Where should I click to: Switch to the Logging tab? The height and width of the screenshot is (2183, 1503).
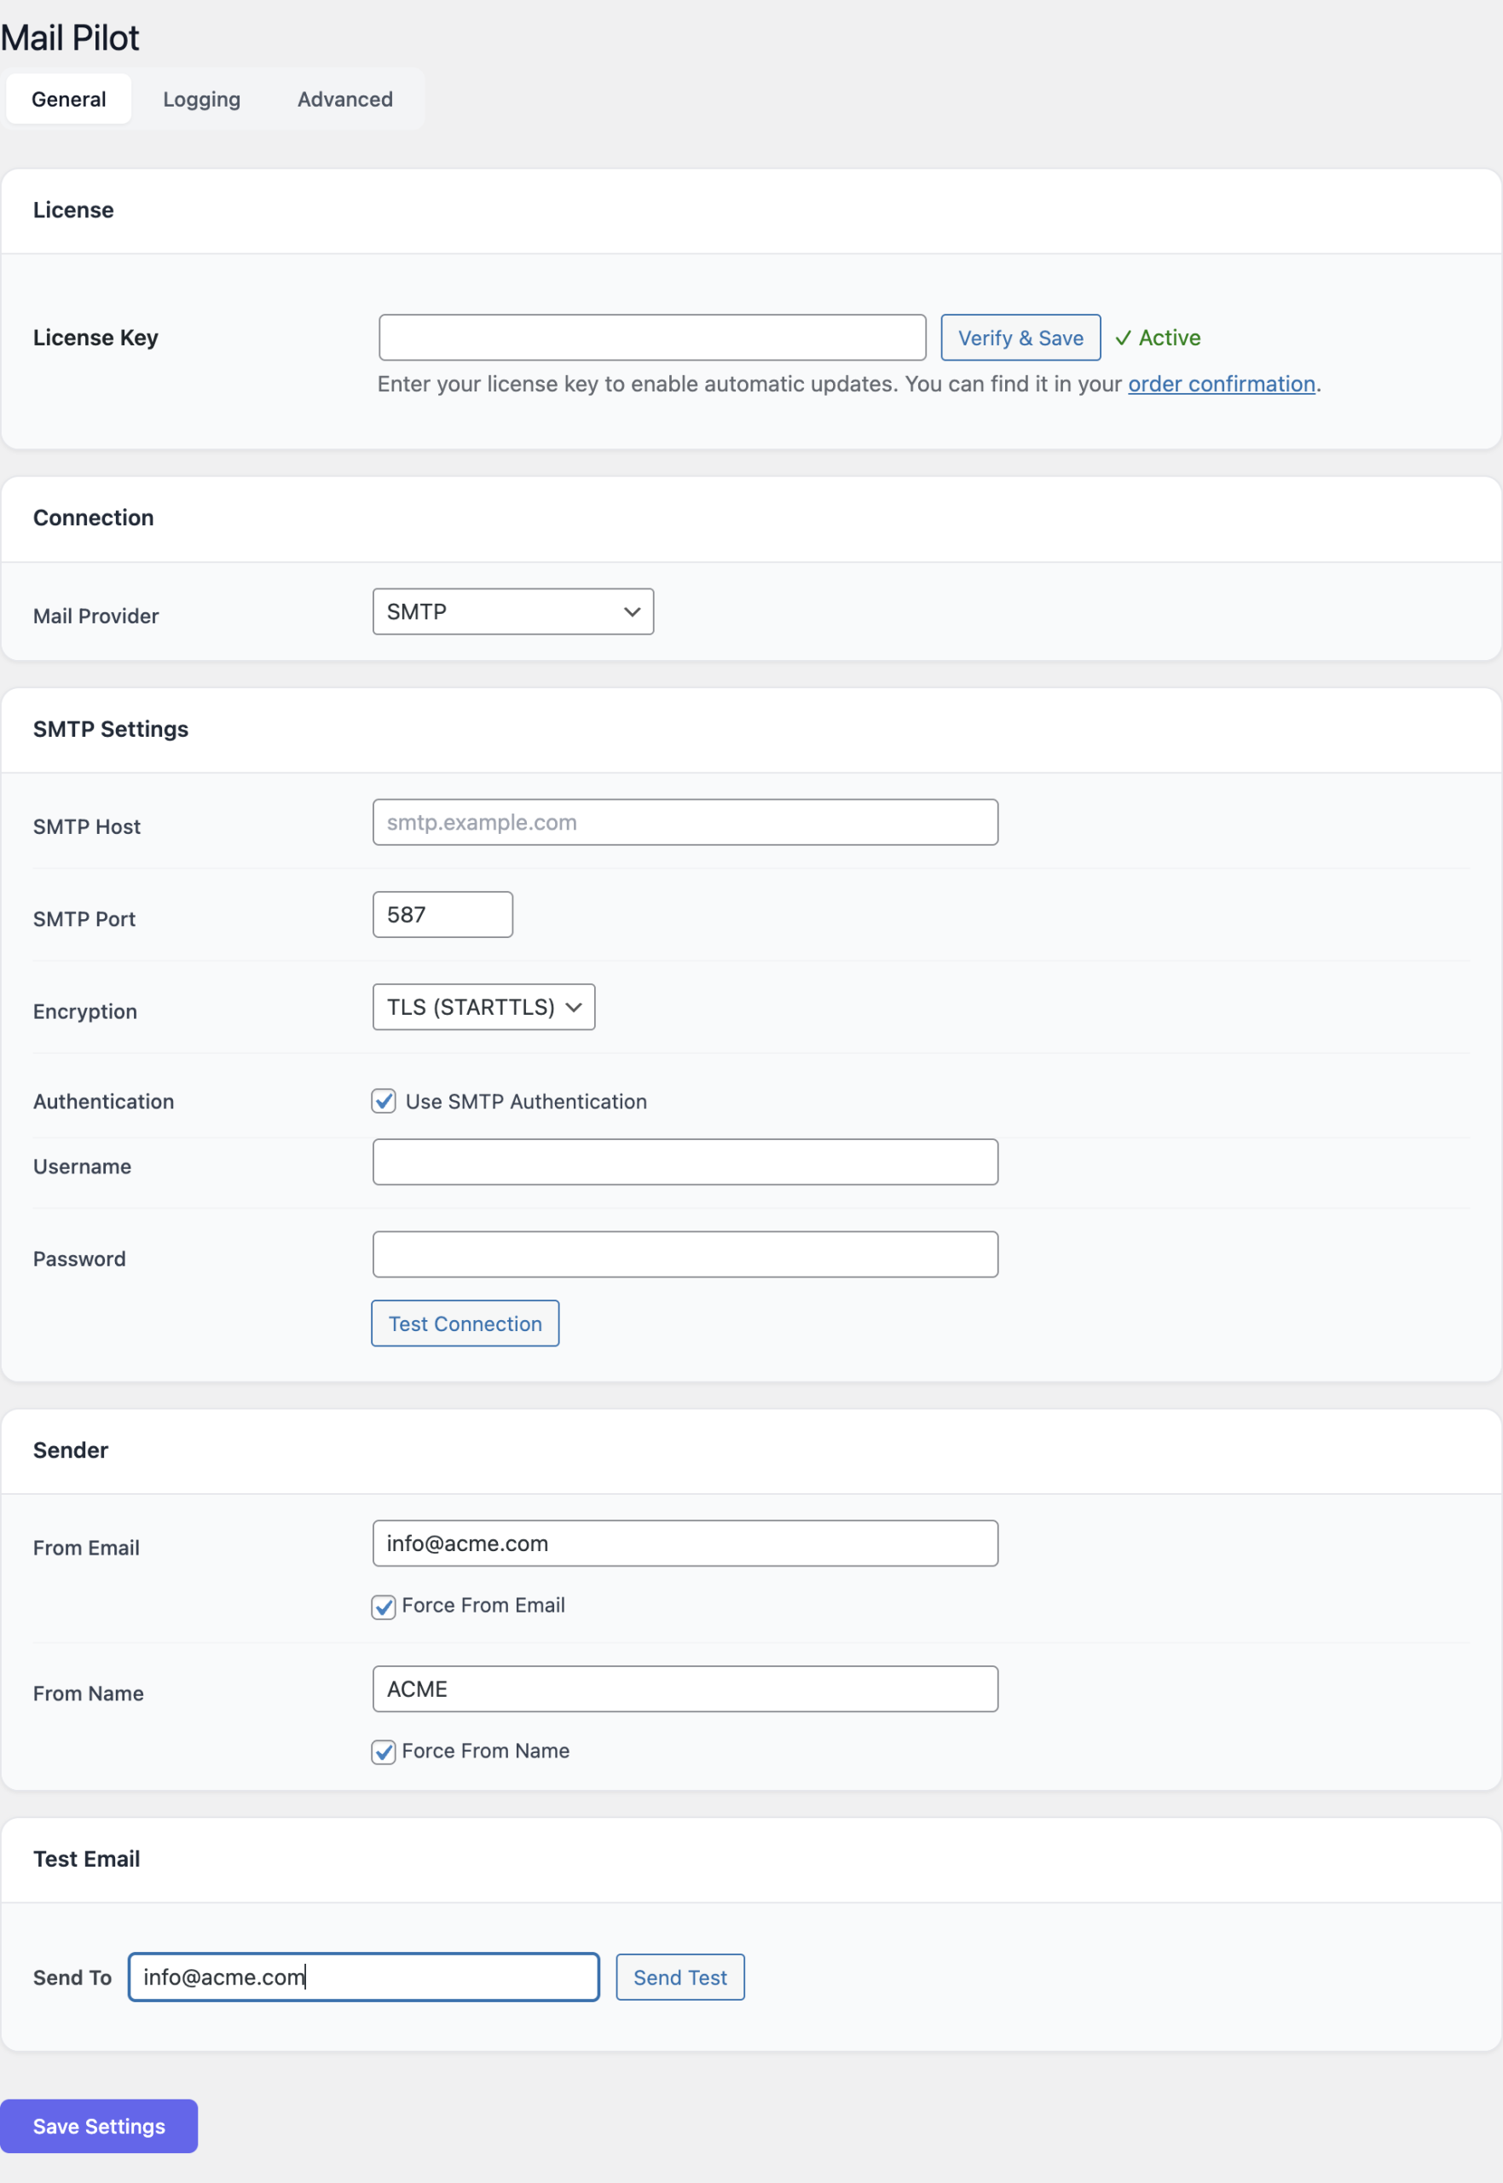coord(200,99)
